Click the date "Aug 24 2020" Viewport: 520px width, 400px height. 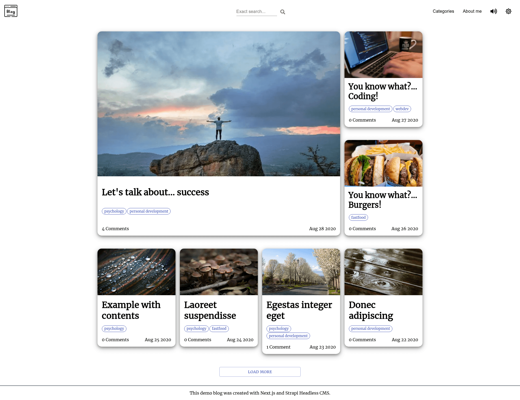240,340
